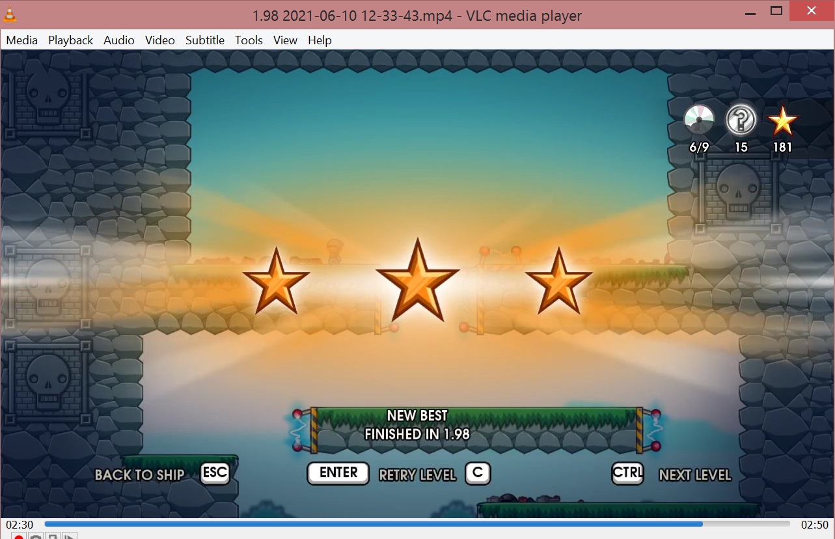Viewport: 835px width, 539px height.
Task: Click the VLC cone icon in title bar
Action: (x=10, y=14)
